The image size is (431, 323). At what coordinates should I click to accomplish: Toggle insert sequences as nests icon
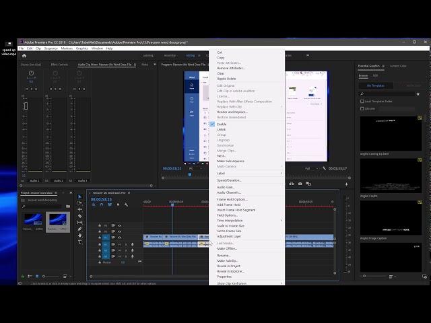pos(94,205)
